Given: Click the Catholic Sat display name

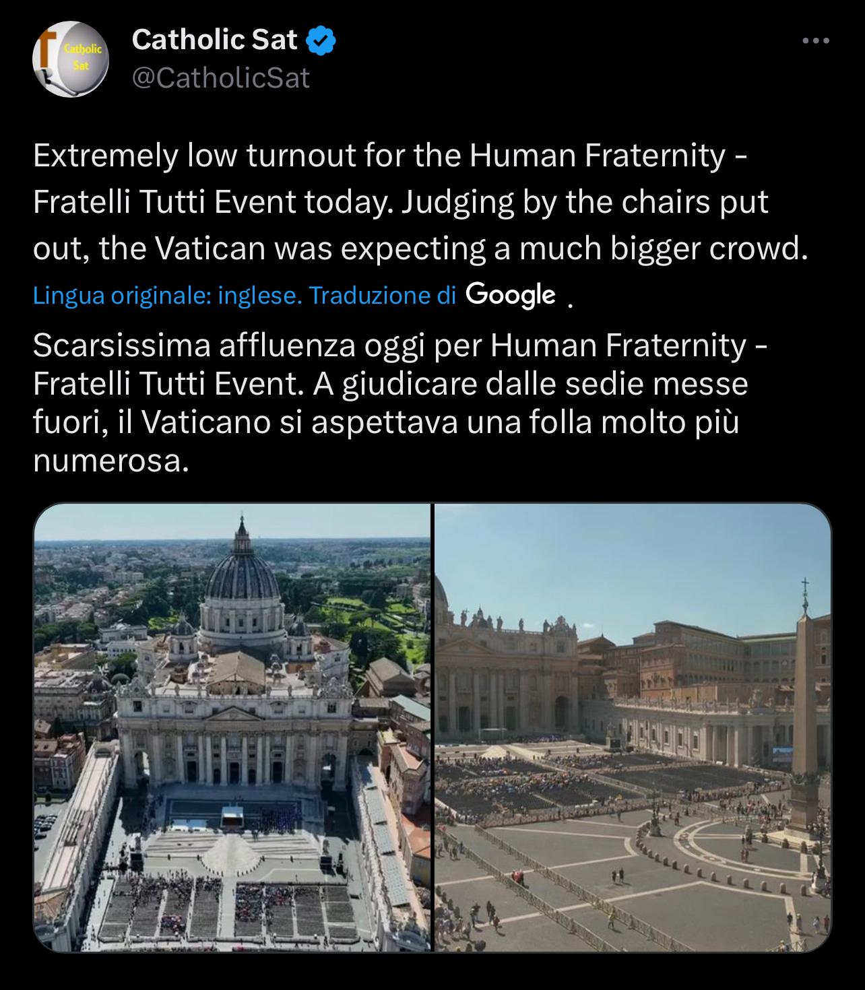Looking at the screenshot, I should pyautogui.click(x=214, y=40).
